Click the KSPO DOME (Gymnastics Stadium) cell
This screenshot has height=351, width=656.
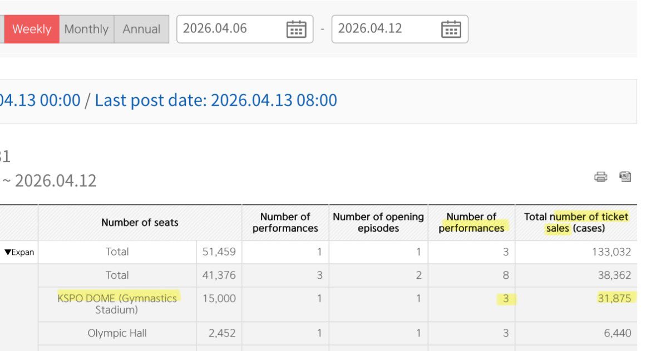click(117, 304)
